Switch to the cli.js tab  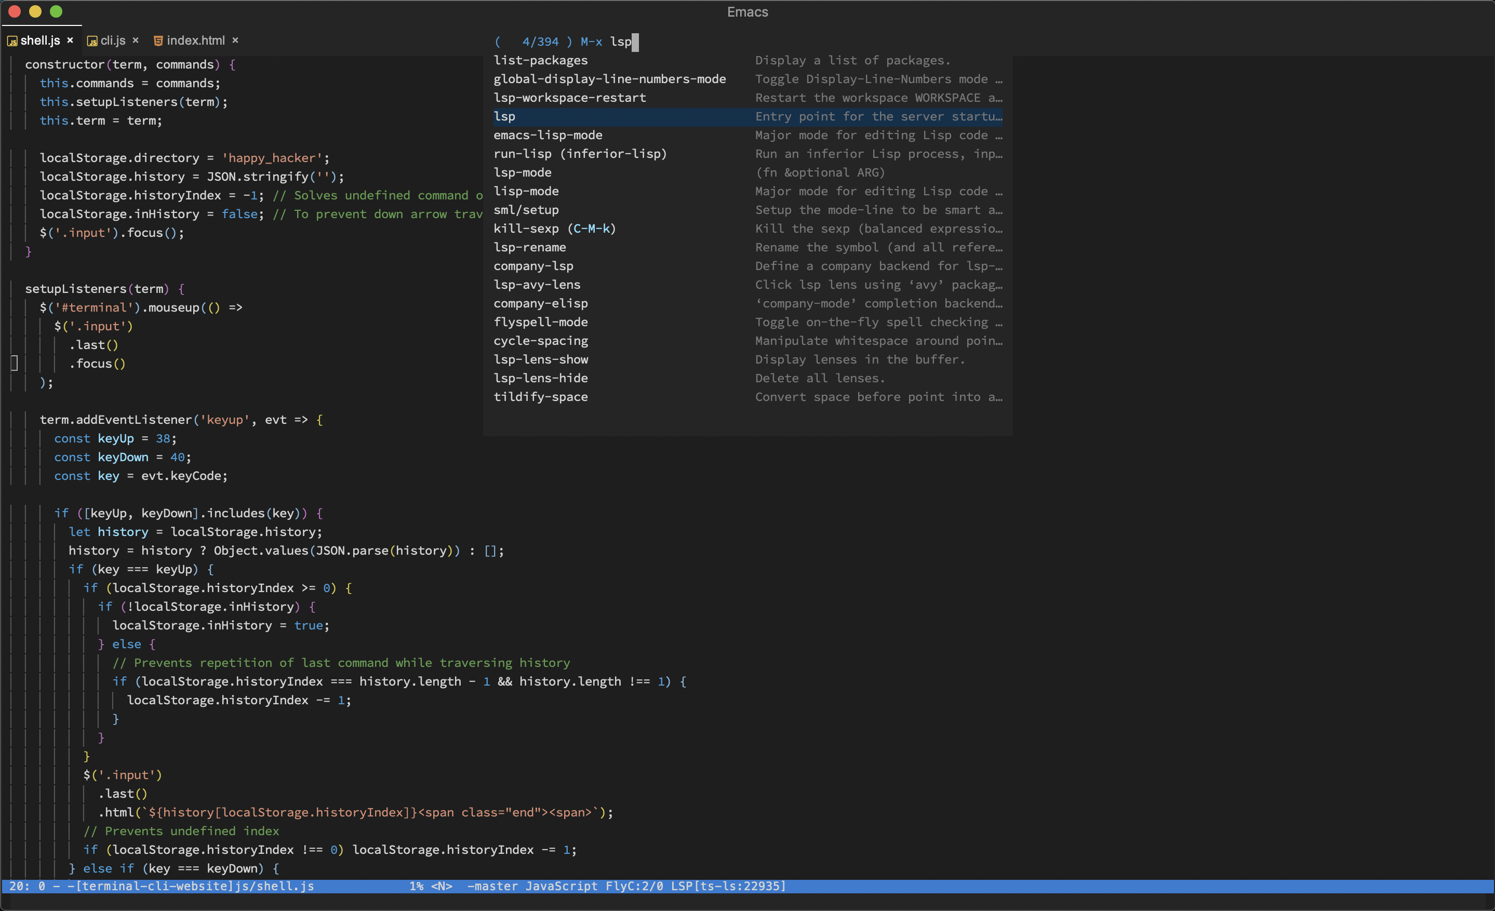tap(113, 41)
